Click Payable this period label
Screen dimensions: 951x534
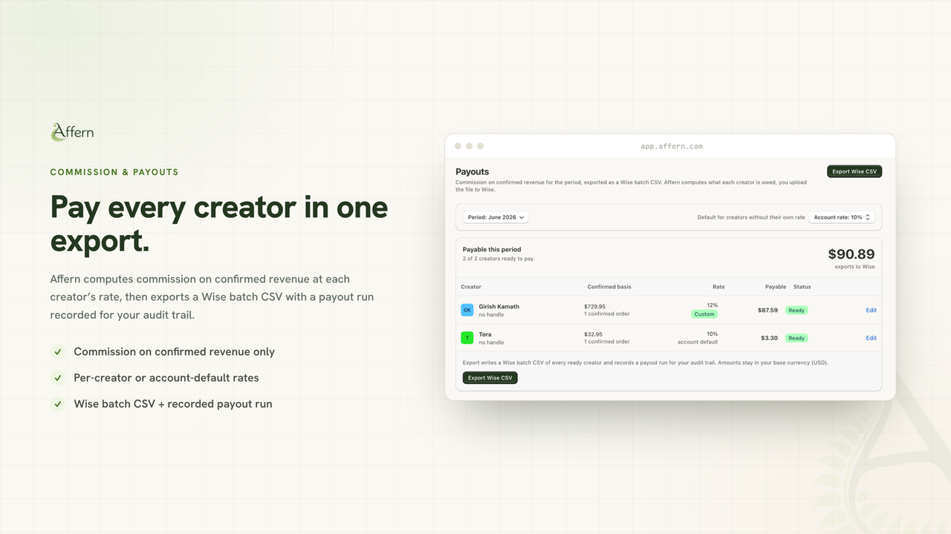(x=492, y=249)
